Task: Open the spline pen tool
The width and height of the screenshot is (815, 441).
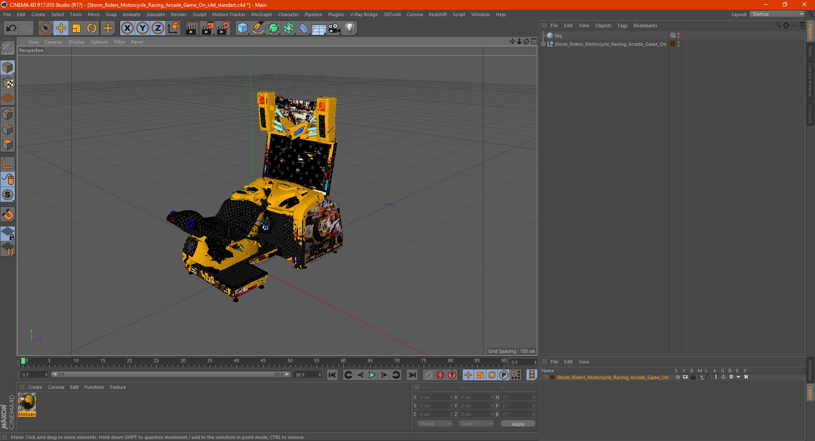Action: click(258, 28)
